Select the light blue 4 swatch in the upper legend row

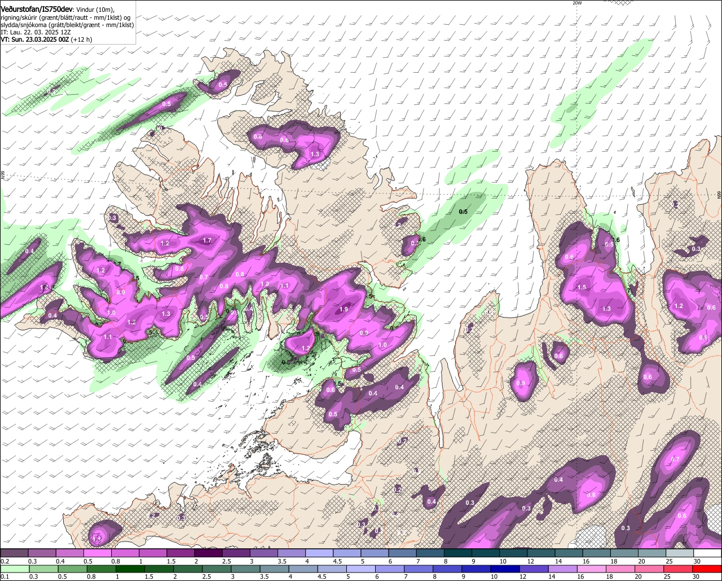point(319,553)
